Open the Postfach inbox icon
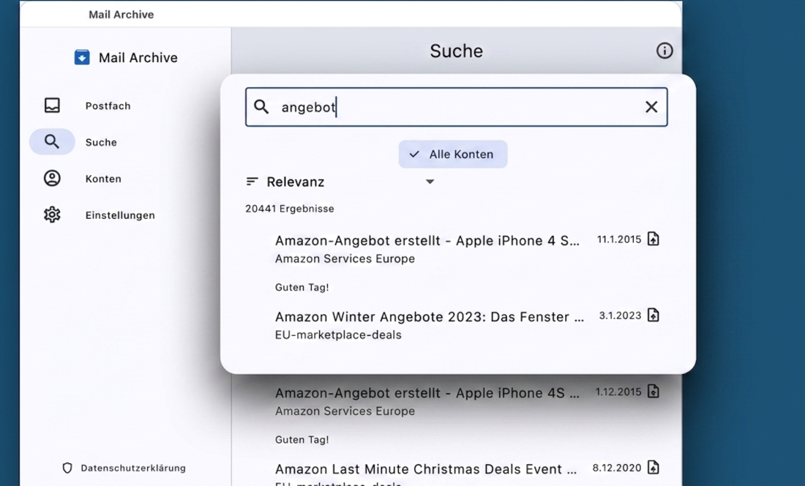This screenshot has height=486, width=805. coord(52,105)
